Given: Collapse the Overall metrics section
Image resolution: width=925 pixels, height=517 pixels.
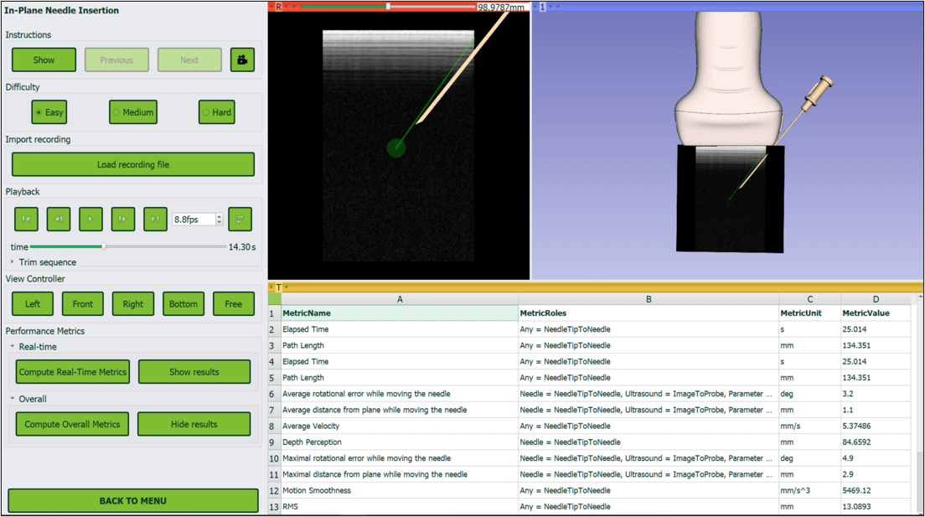Looking at the screenshot, I should [x=13, y=399].
